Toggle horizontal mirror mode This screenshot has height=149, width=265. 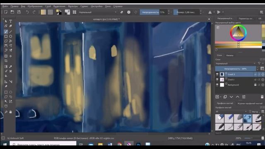tap(210, 12)
